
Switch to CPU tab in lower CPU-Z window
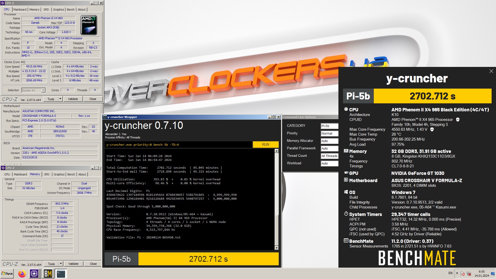point(7,174)
